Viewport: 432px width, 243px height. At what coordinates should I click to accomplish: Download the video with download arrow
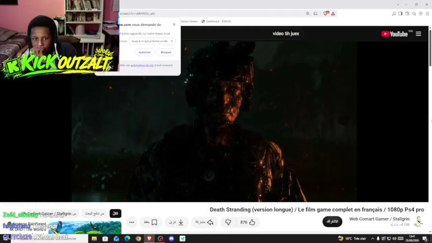(177, 222)
